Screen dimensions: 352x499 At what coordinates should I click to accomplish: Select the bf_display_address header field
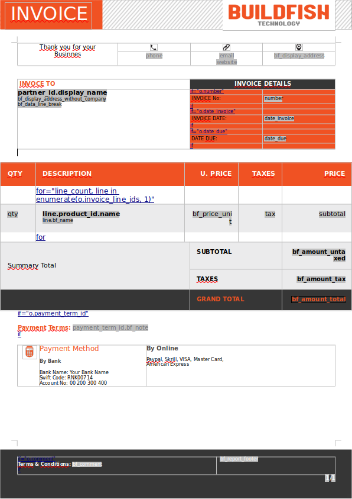coord(299,56)
